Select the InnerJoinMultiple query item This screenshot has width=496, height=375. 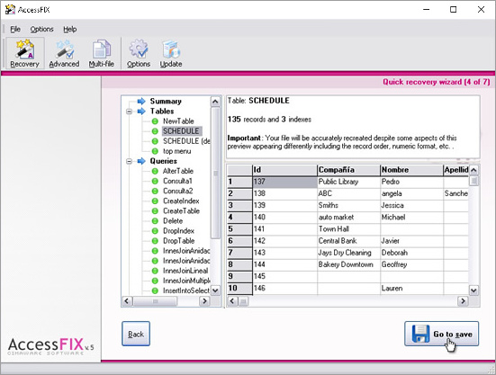click(186, 281)
